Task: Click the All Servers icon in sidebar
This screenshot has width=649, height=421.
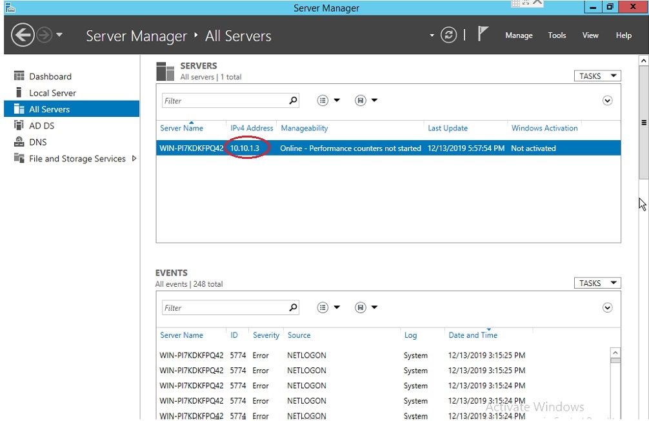Action: click(x=19, y=108)
